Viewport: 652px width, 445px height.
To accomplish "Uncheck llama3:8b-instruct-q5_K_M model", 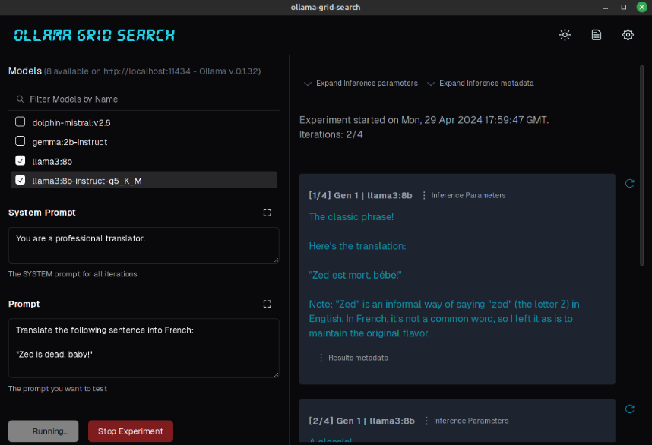I will click(20, 180).
